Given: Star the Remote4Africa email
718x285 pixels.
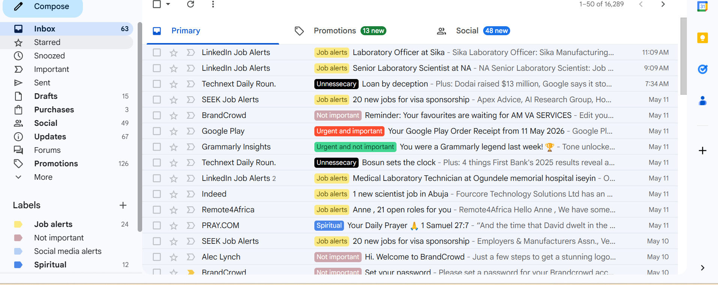Looking at the screenshot, I should (x=173, y=210).
